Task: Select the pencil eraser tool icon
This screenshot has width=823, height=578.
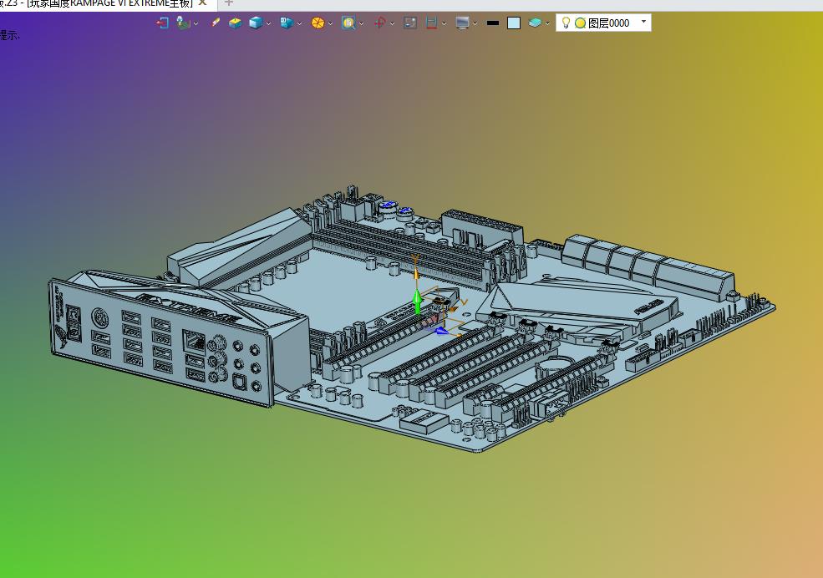Action: pyautogui.click(x=216, y=23)
